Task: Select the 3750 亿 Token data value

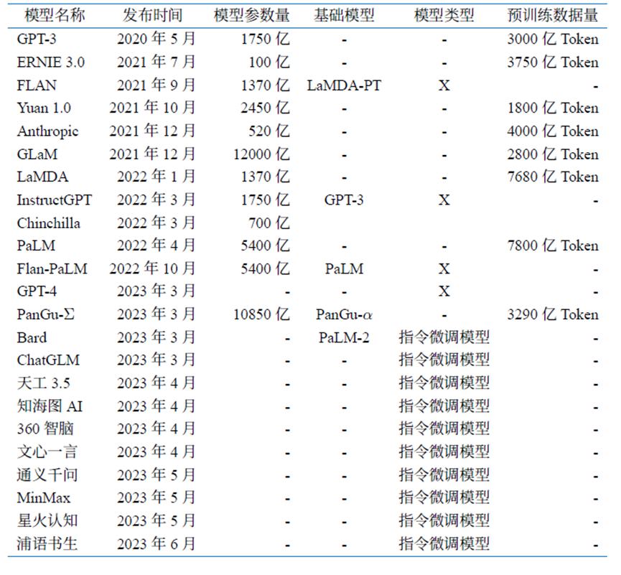Action: click(x=553, y=62)
